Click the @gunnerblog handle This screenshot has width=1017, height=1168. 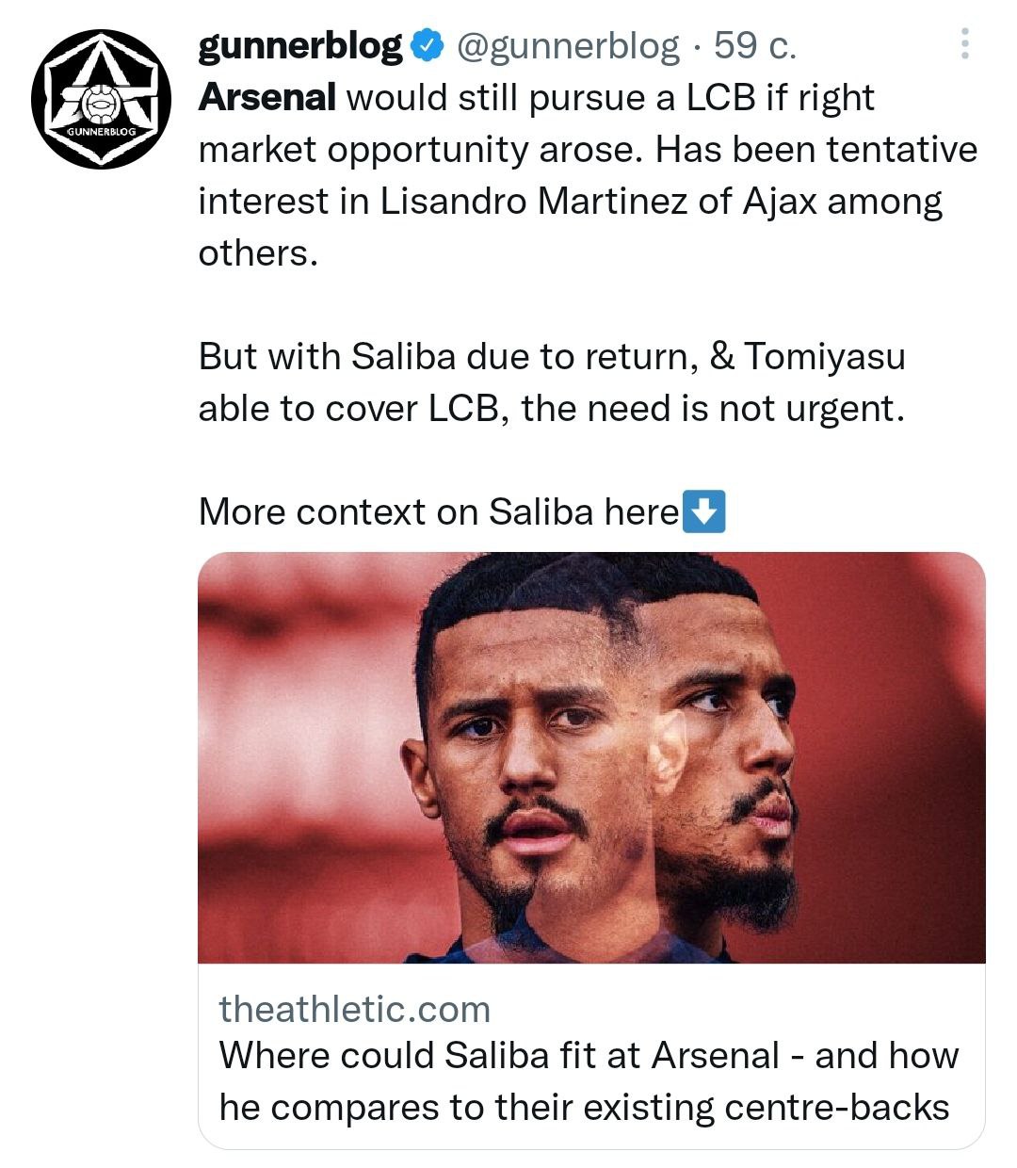(567, 45)
